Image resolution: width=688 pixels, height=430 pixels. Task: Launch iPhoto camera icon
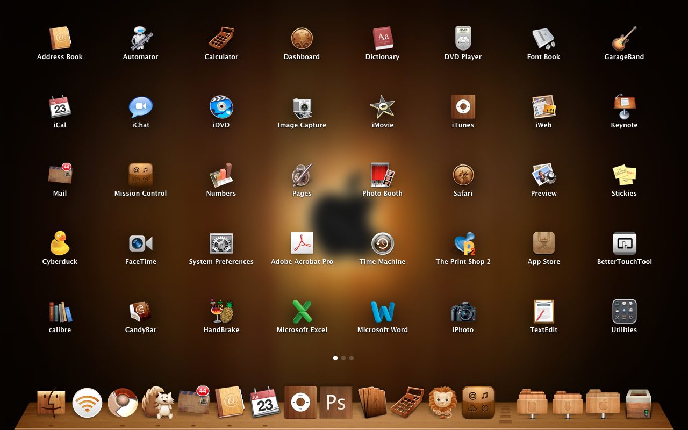(x=463, y=311)
